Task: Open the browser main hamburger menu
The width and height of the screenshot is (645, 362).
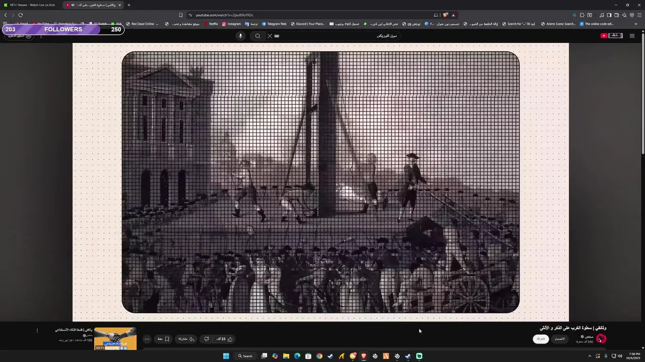Action: (639, 15)
